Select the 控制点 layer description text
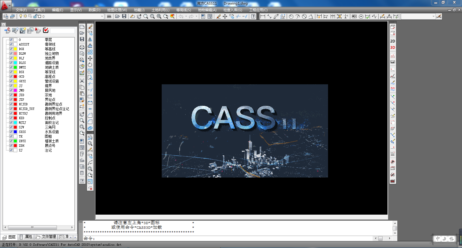462x248 pixels. (50, 118)
